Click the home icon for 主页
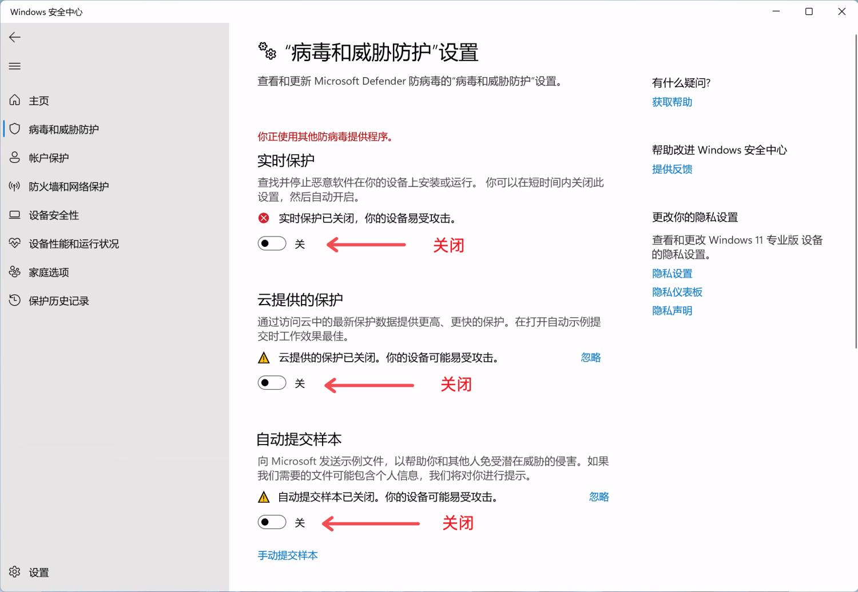This screenshot has width=858, height=592. pyautogui.click(x=15, y=101)
